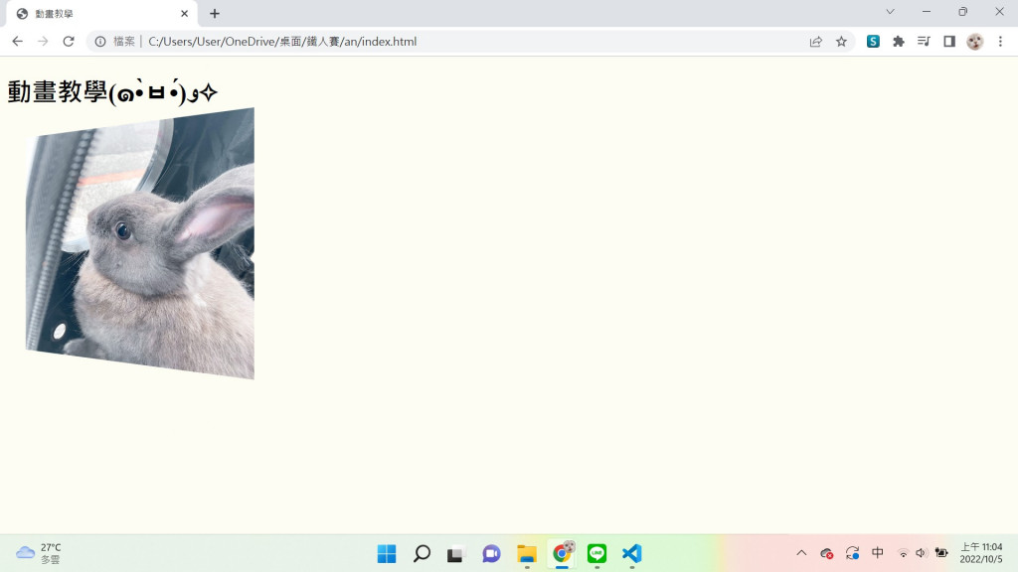Open Wi-Fi network settings
The height and width of the screenshot is (572, 1018).
tap(903, 553)
